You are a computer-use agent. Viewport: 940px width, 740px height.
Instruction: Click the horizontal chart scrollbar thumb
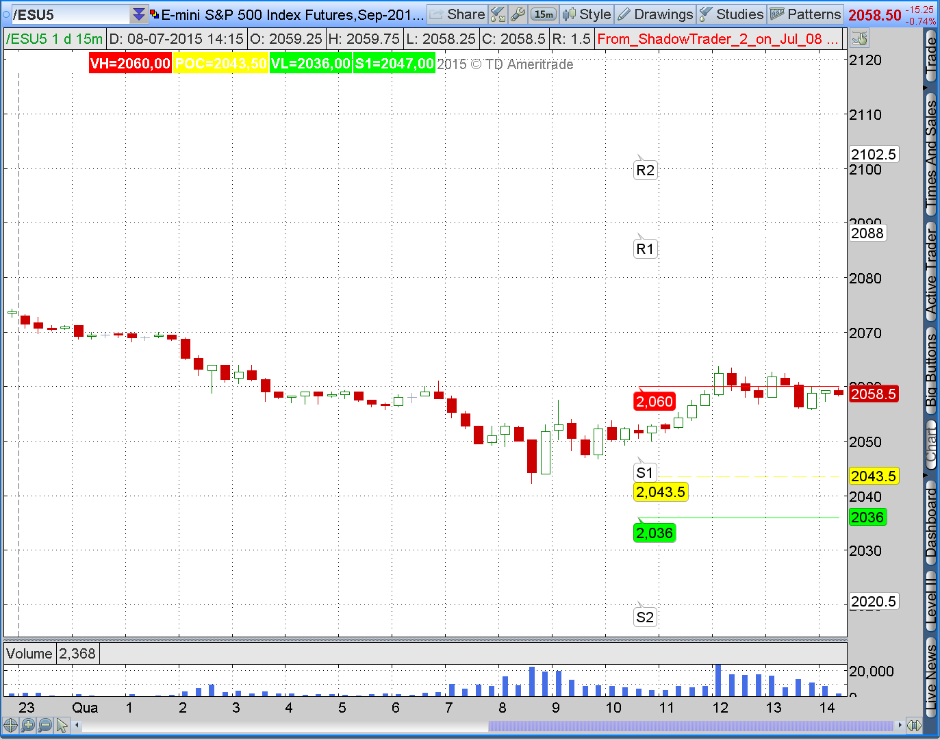coord(691,725)
